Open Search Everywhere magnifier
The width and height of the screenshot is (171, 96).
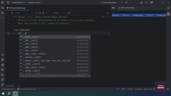pyautogui.click(x=146, y=2)
